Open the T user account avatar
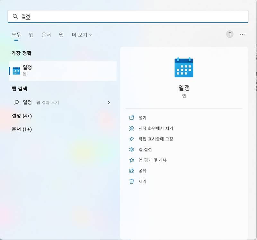 [x=230, y=34]
